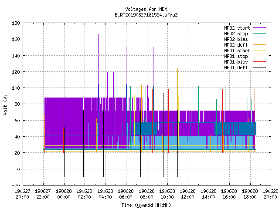
Task: Click the y-axis tick value -20
Action: point(16,185)
